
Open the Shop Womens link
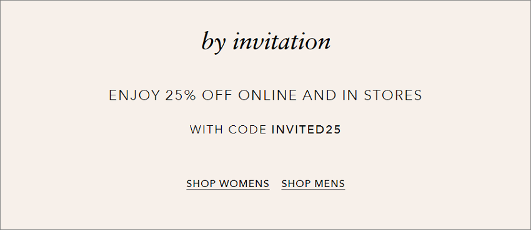pyautogui.click(x=228, y=184)
